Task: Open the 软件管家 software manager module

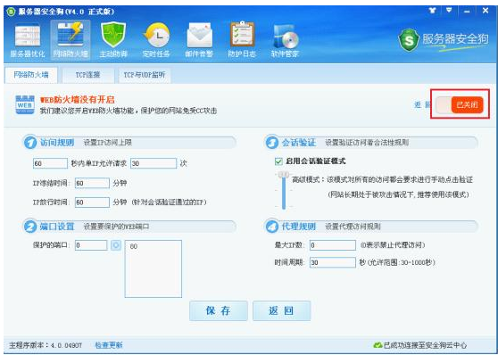Action: (x=285, y=40)
